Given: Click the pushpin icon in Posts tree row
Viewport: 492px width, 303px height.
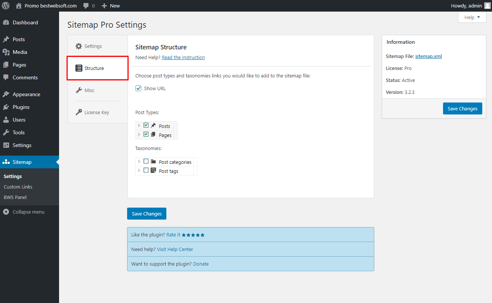Looking at the screenshot, I should (x=153, y=126).
